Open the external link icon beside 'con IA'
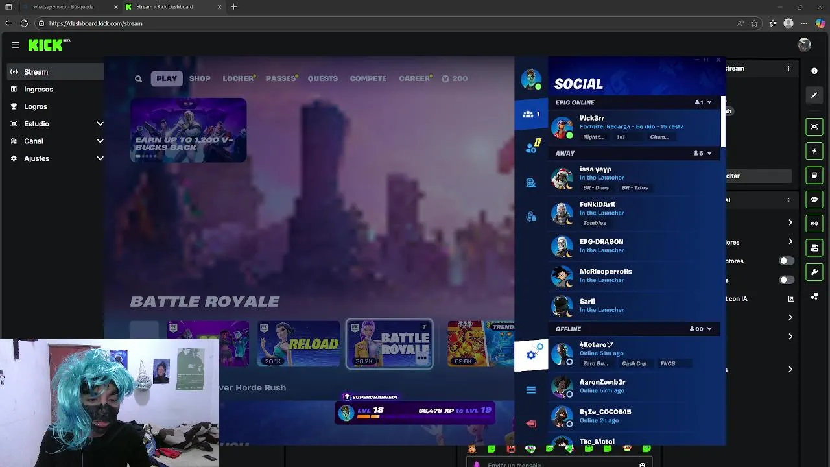This screenshot has width=830, height=467. [x=790, y=299]
